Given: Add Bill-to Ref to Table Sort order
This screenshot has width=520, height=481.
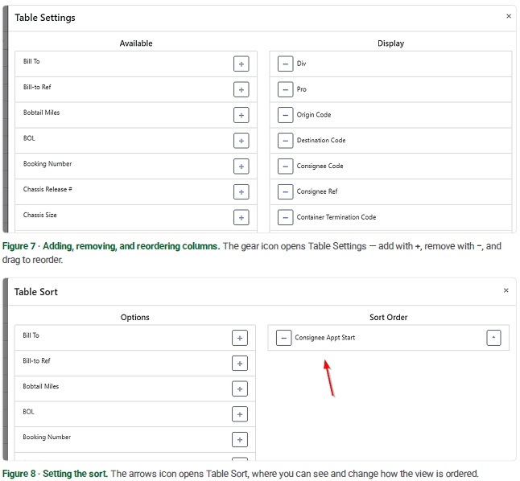Looking at the screenshot, I should pos(240,364).
